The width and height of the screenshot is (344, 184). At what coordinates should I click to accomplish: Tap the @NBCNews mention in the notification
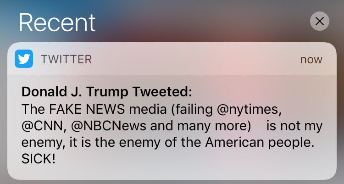point(109,126)
